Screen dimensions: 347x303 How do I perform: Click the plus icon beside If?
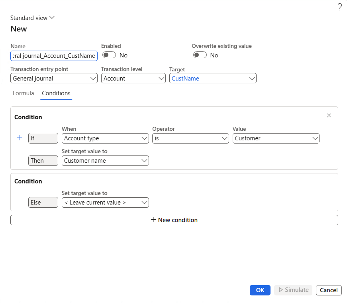point(20,138)
